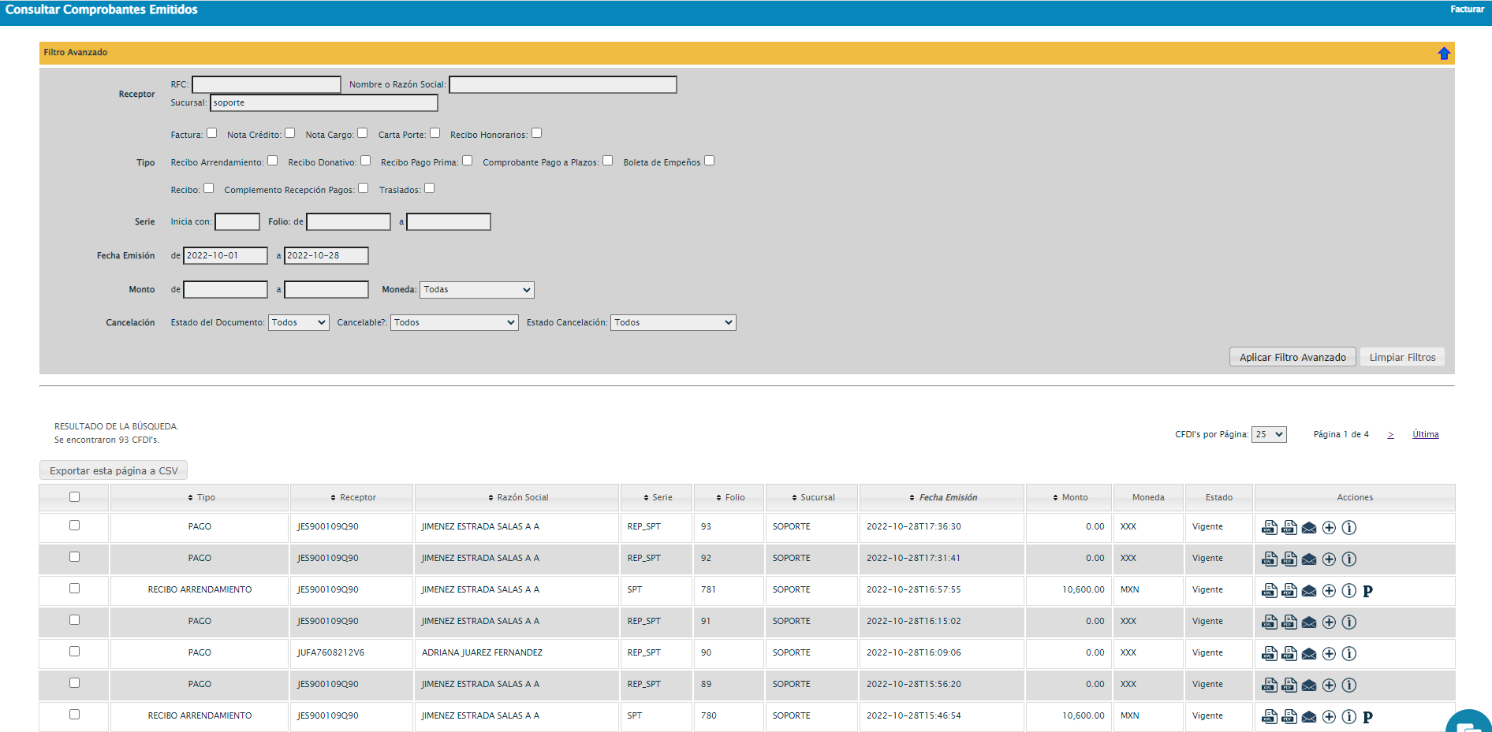Show info for folio 92 row
The image size is (1492, 732).
[1349, 559]
